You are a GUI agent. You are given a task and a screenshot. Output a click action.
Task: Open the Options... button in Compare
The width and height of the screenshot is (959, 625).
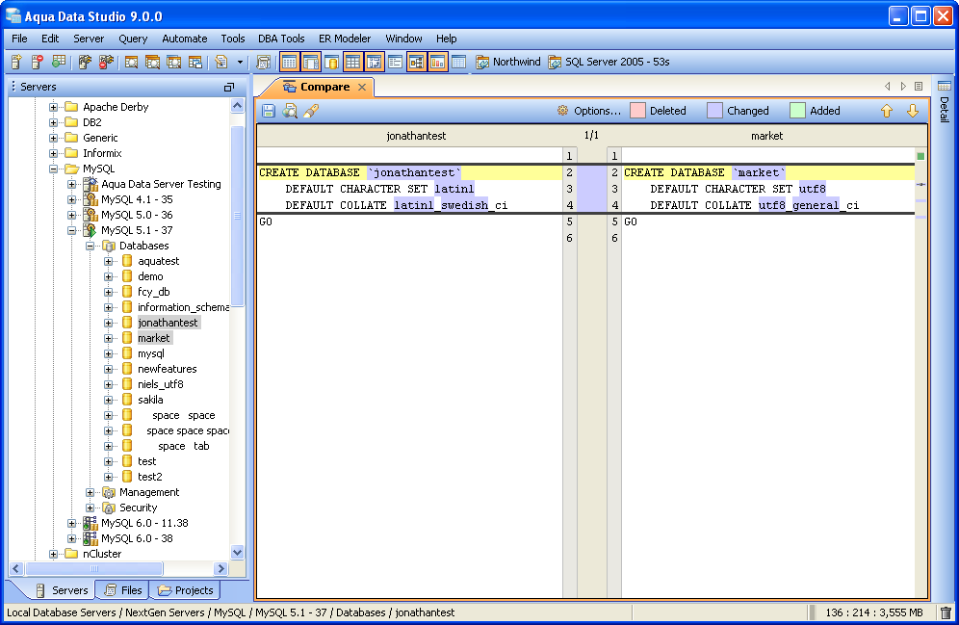tap(588, 111)
